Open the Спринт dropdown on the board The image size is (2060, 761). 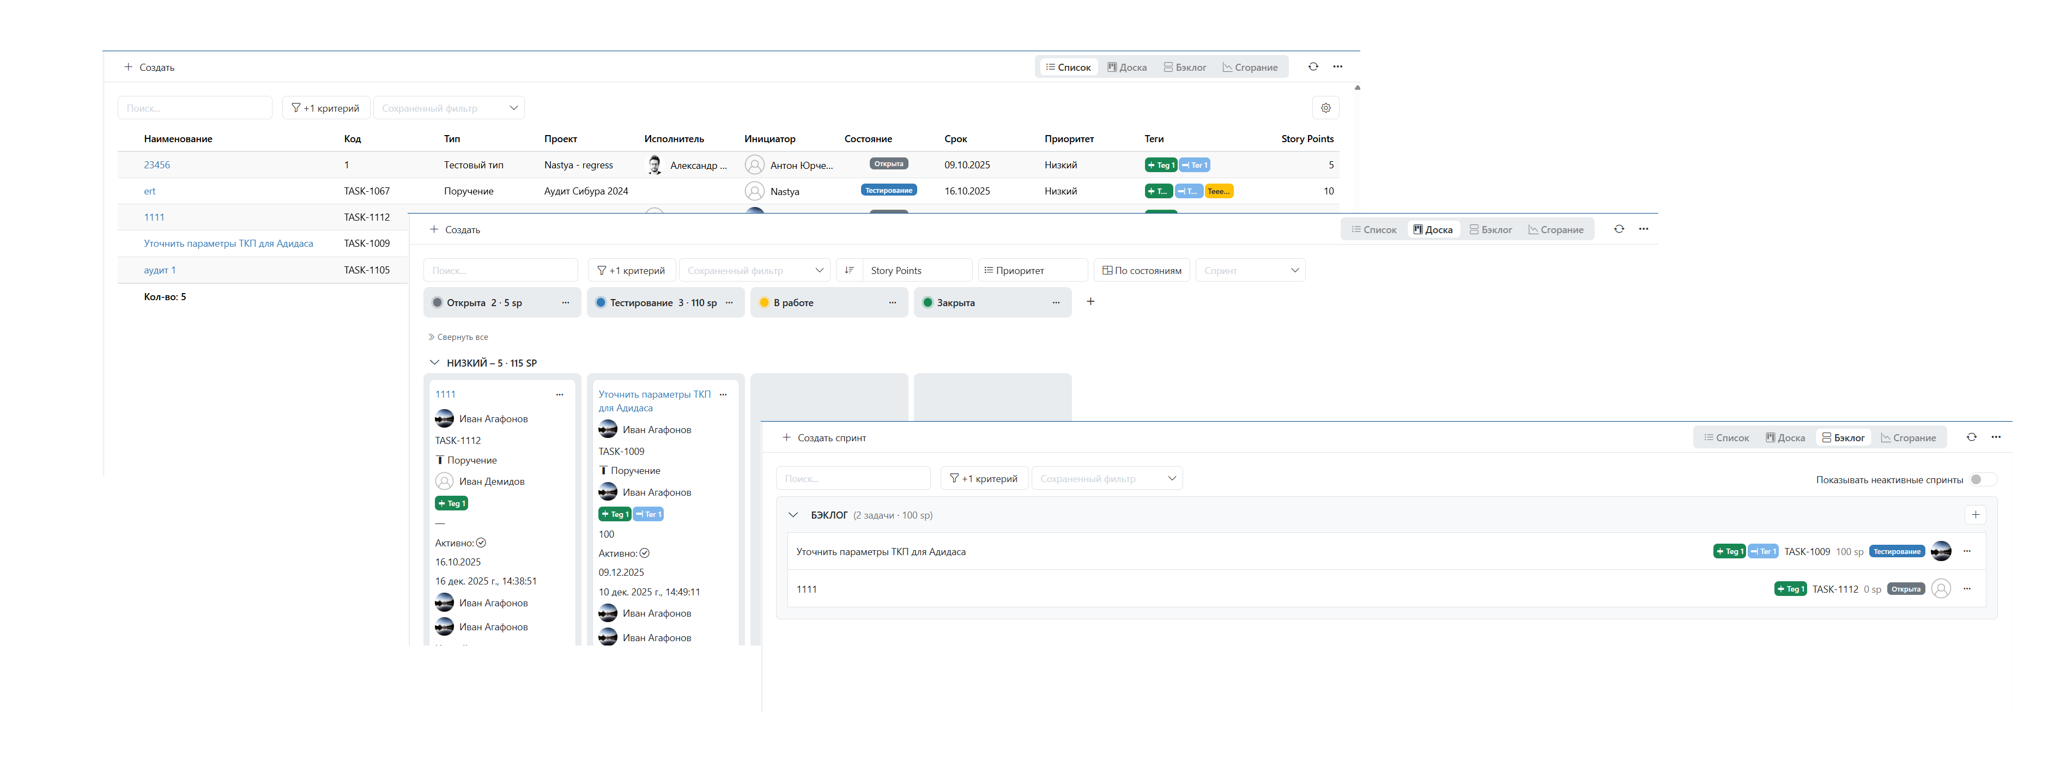coord(1250,270)
